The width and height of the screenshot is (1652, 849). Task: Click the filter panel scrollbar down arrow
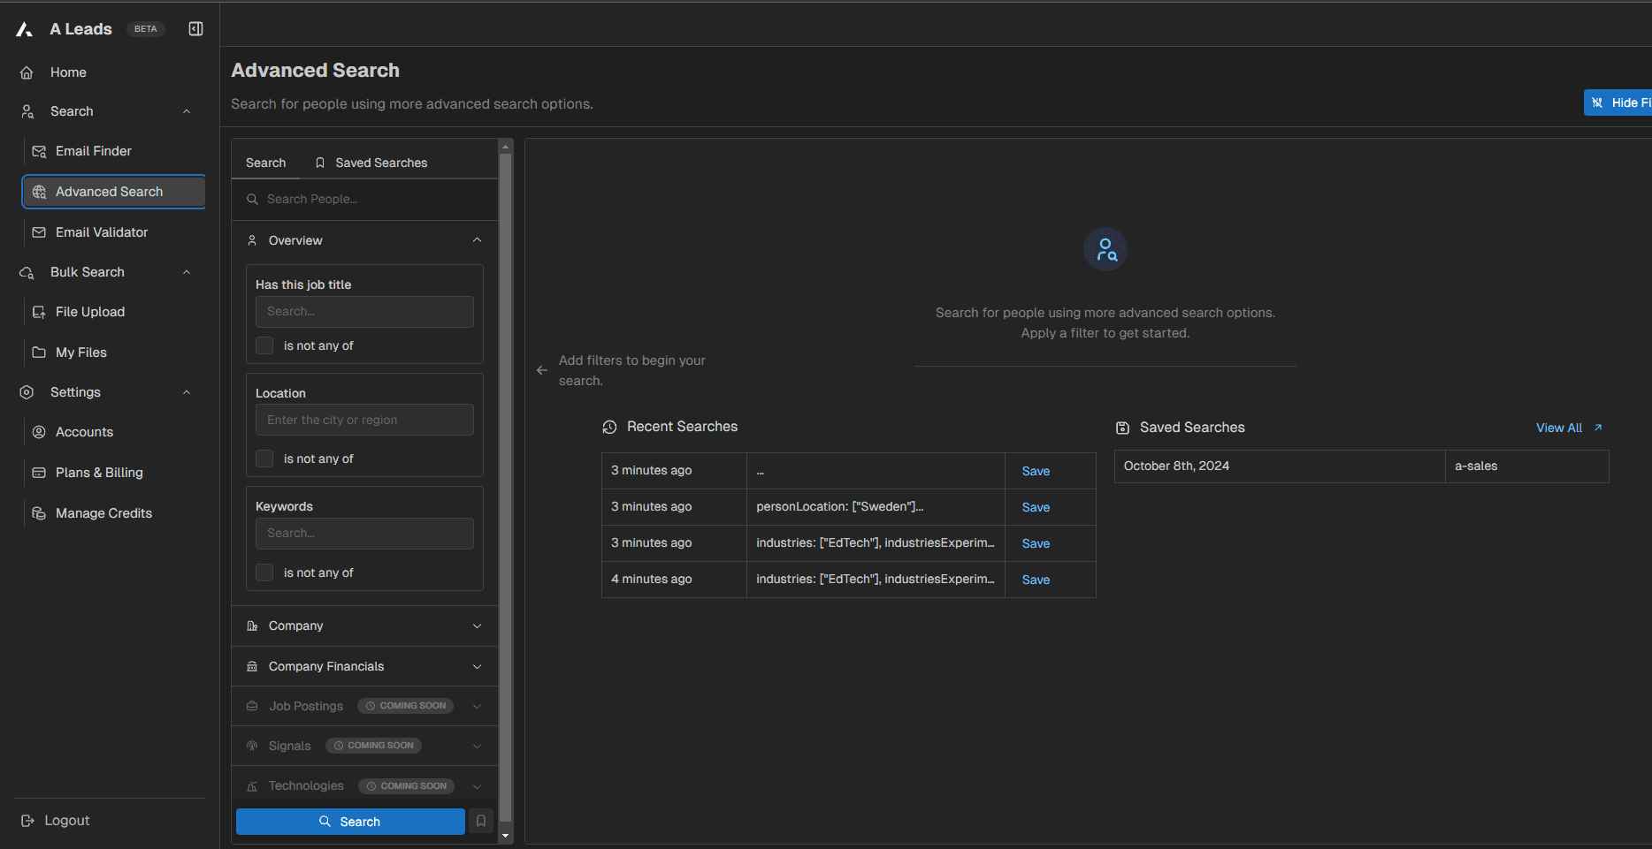tap(506, 835)
